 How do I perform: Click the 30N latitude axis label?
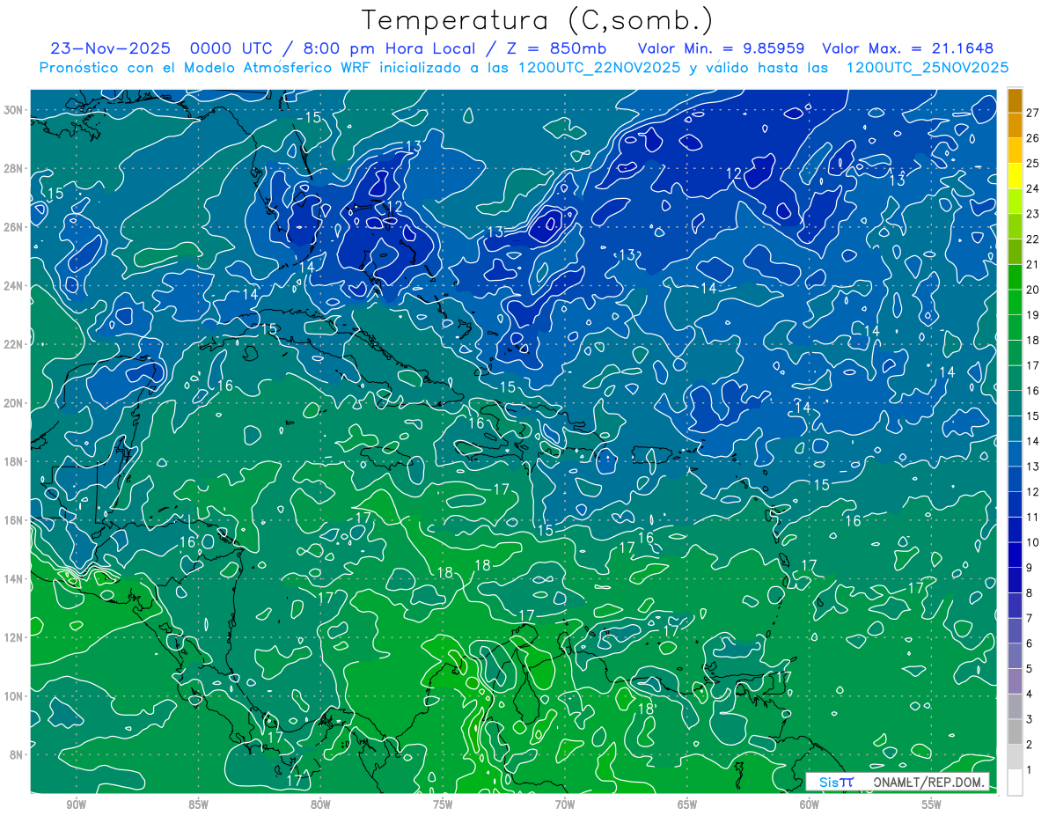click(14, 110)
